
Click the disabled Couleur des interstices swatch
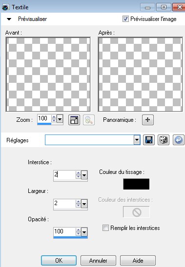[136, 211]
